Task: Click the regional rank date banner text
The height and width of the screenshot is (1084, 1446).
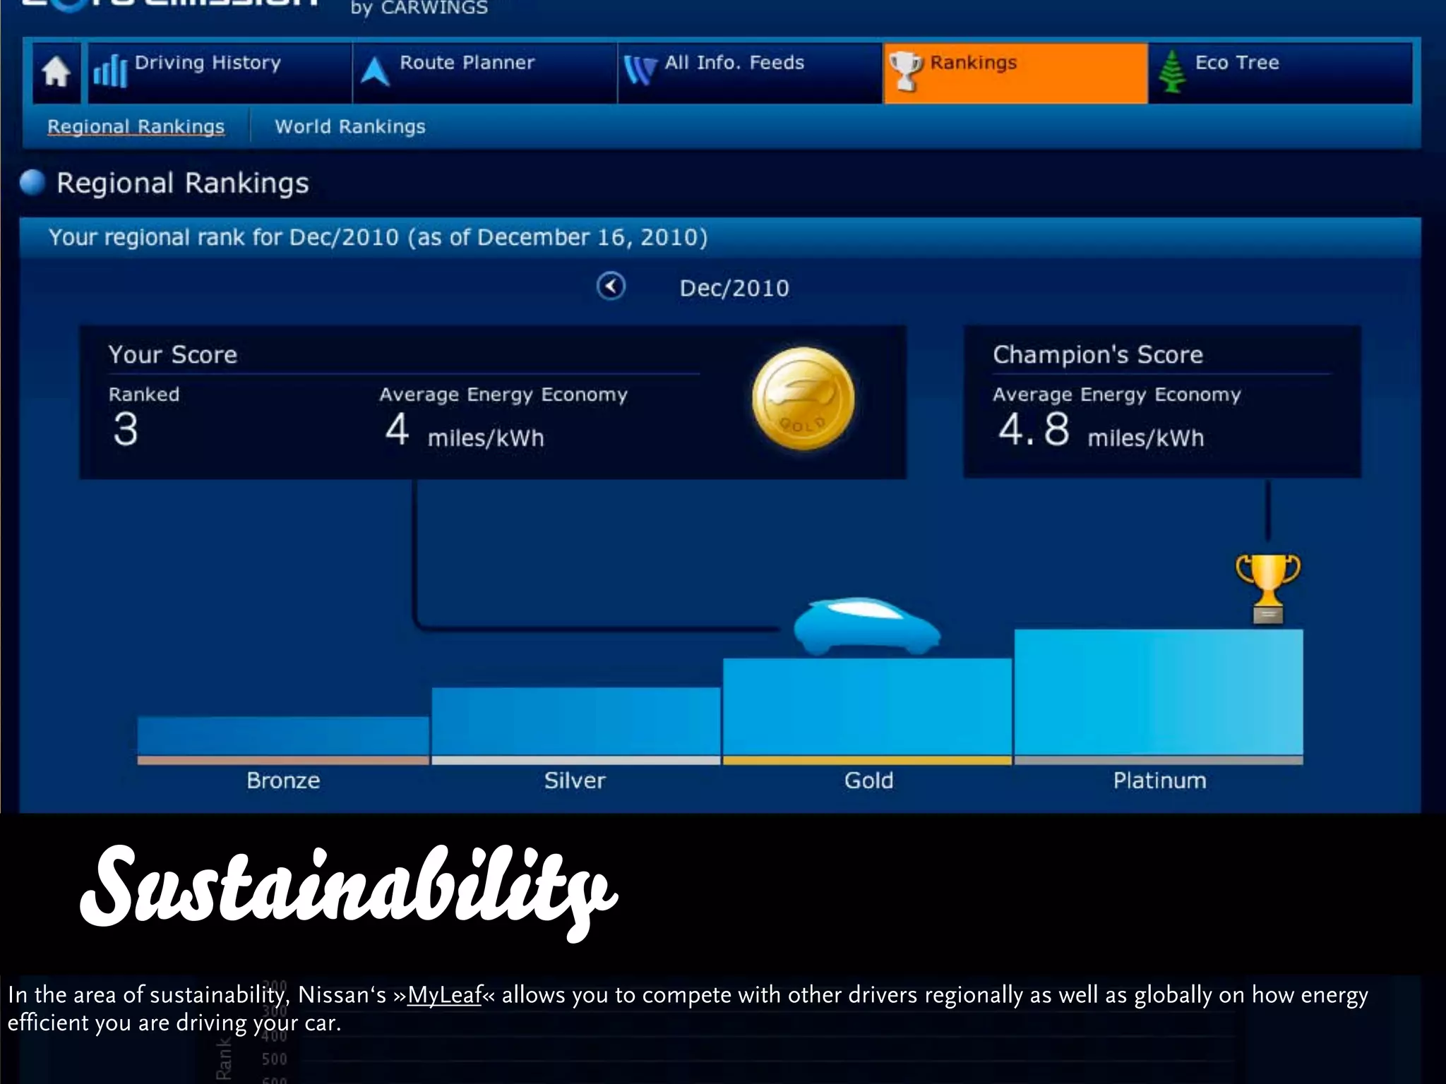Action: point(378,237)
